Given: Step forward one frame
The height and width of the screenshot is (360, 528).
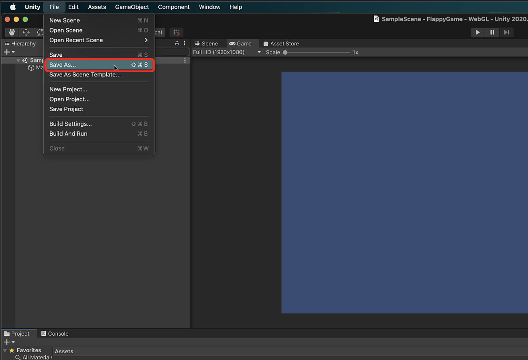Looking at the screenshot, I should click(506, 32).
